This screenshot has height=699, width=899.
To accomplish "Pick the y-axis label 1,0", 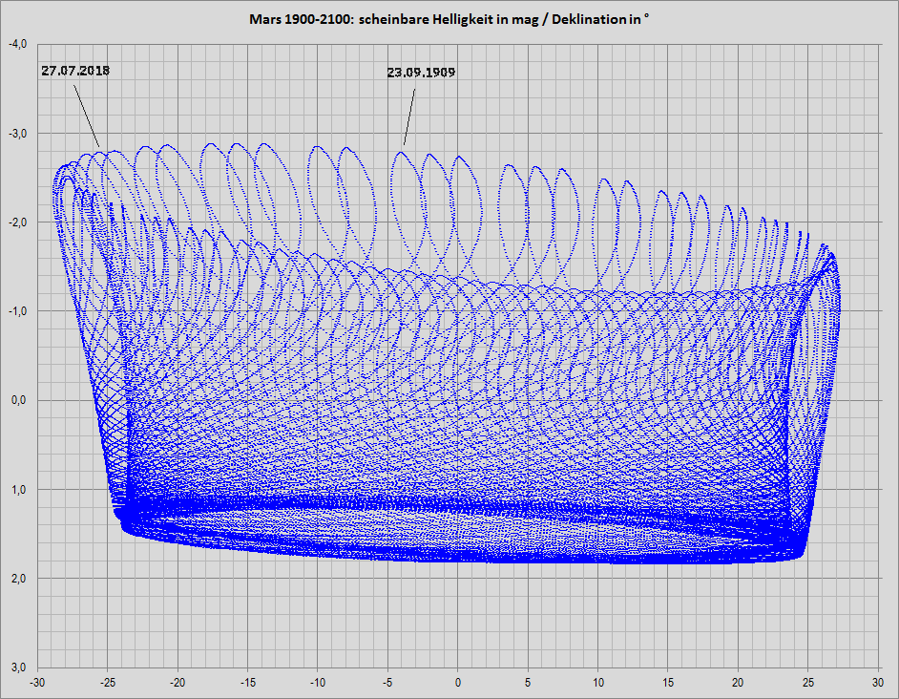I will coord(21,490).
